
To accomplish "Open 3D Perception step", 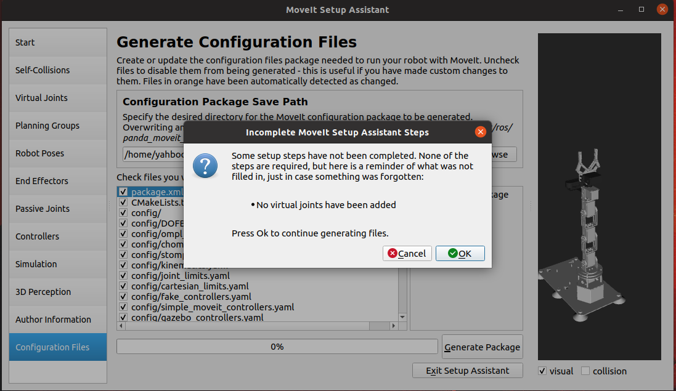I will (58, 291).
